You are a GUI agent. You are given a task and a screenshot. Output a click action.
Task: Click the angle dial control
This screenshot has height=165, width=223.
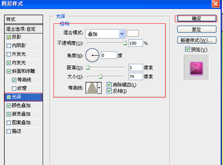click(92, 55)
